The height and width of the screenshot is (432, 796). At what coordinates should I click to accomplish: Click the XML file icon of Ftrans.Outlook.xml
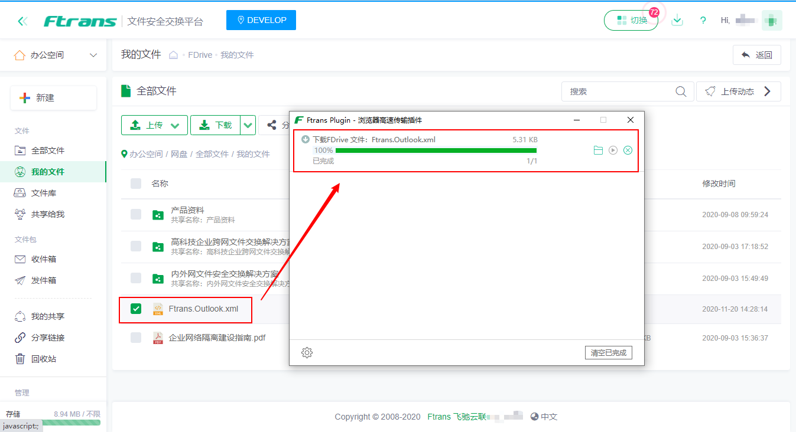(158, 309)
